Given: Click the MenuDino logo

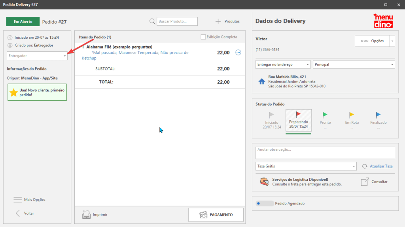Looking at the screenshot, I should click(x=383, y=21).
